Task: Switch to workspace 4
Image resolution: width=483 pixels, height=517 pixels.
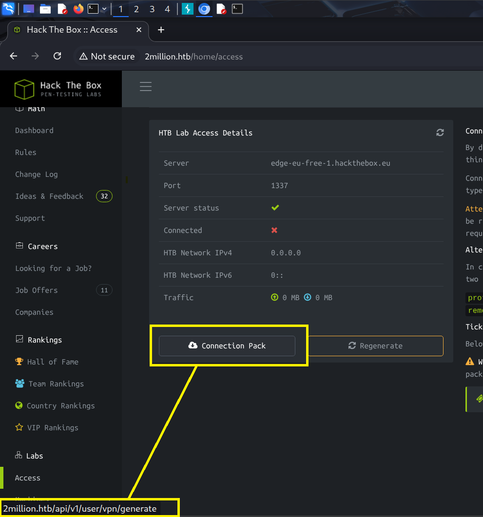Action: coord(168,9)
